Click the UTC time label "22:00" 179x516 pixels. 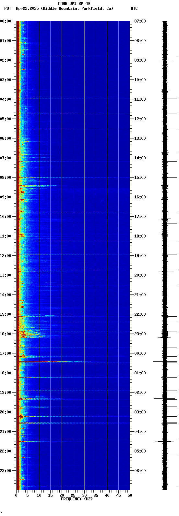pyautogui.click(x=140, y=314)
